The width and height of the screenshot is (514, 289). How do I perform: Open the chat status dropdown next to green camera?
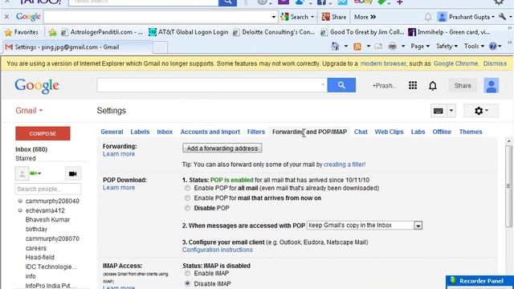click(x=39, y=173)
